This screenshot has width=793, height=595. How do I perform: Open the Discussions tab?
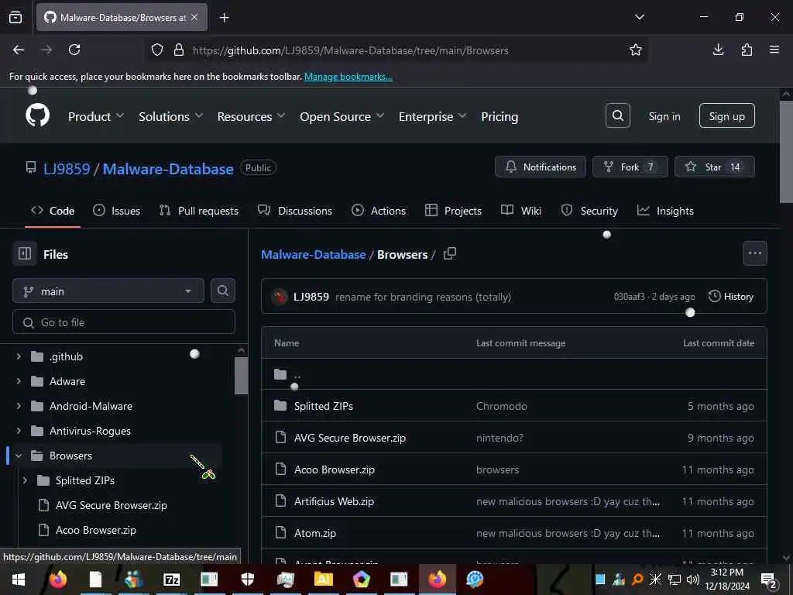point(295,211)
